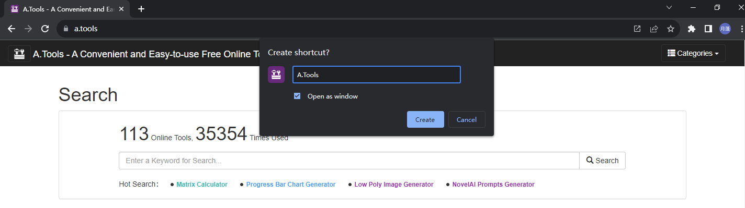Focus the shortcut name field
Screen dimensions: 745x208
(377, 75)
